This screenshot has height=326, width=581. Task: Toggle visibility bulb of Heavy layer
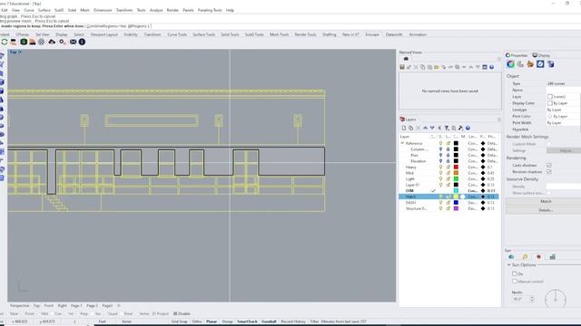[440, 167]
